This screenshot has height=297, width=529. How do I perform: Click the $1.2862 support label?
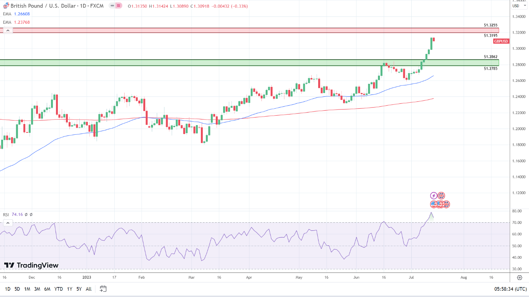pyautogui.click(x=491, y=57)
